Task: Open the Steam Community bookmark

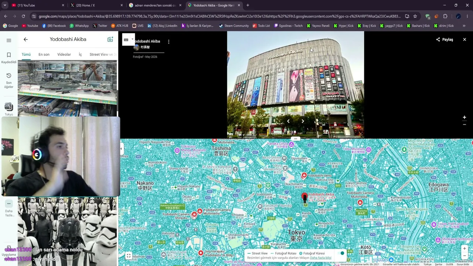Action: click(234, 26)
